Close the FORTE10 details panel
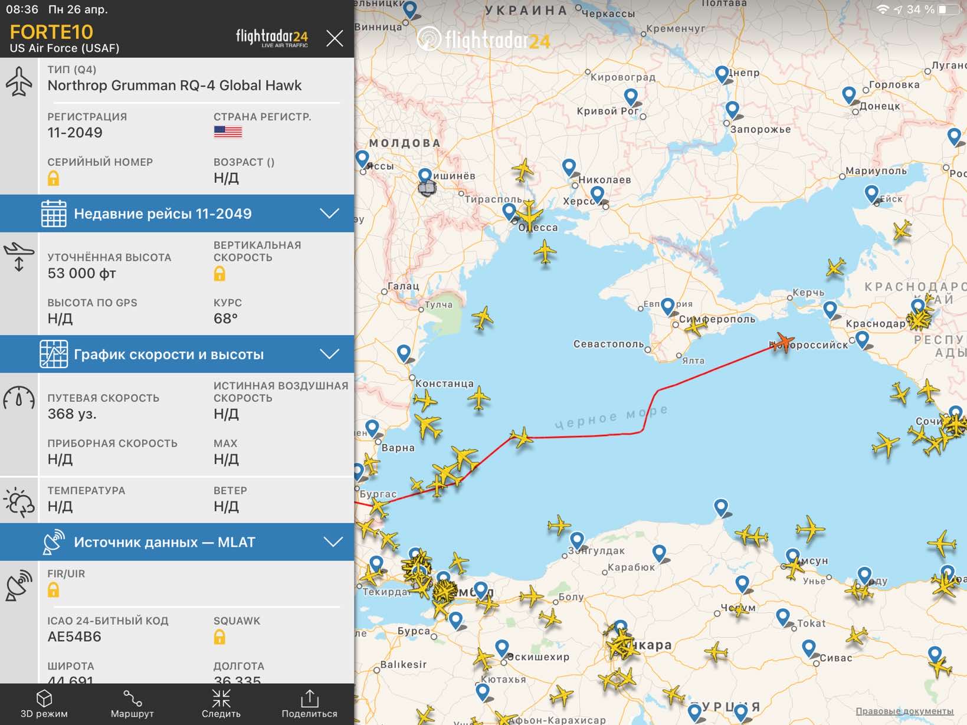Screen dimensions: 967x725 point(335,39)
